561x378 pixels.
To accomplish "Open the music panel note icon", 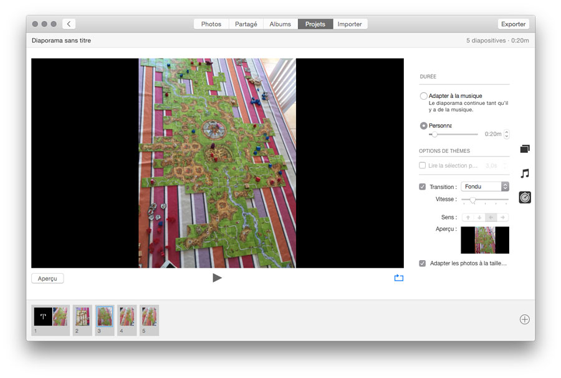I will pos(524,173).
